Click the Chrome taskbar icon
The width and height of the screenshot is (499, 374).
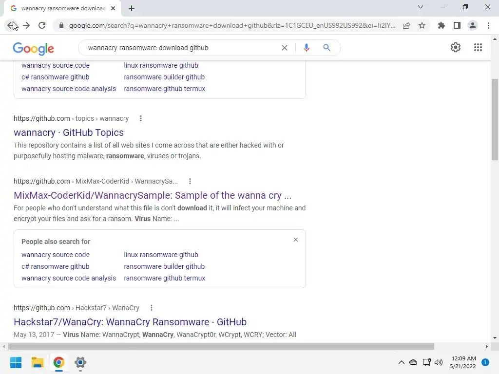(x=58, y=362)
